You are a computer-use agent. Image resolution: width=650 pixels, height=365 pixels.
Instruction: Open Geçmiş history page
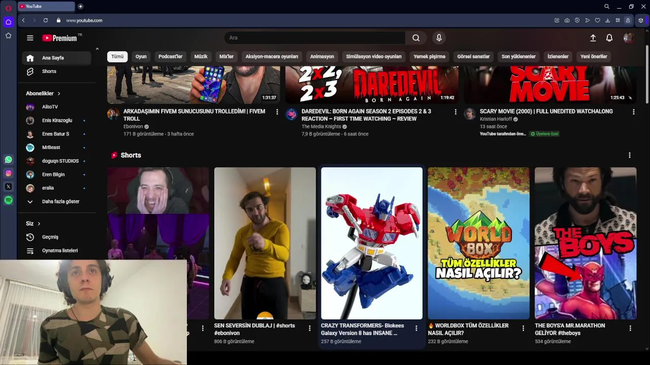[x=56, y=237]
